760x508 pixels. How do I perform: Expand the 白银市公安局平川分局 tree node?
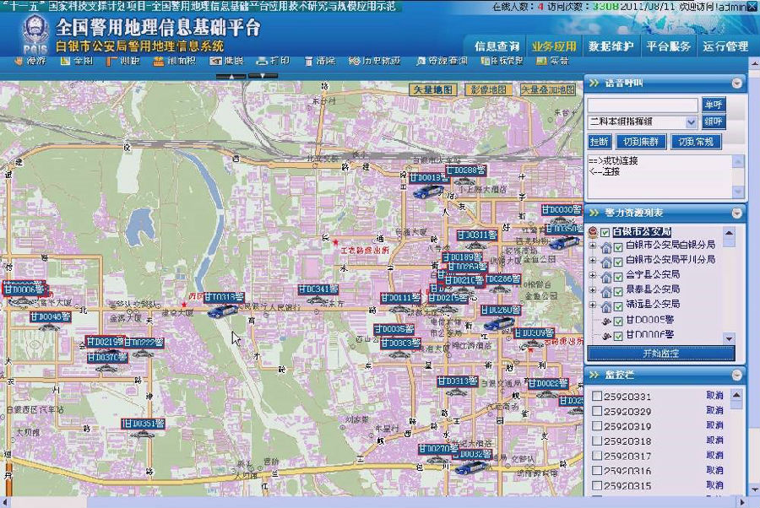pyautogui.click(x=592, y=261)
